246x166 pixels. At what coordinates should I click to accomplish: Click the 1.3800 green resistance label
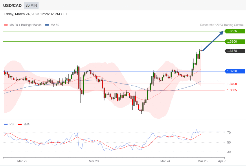(235, 41)
